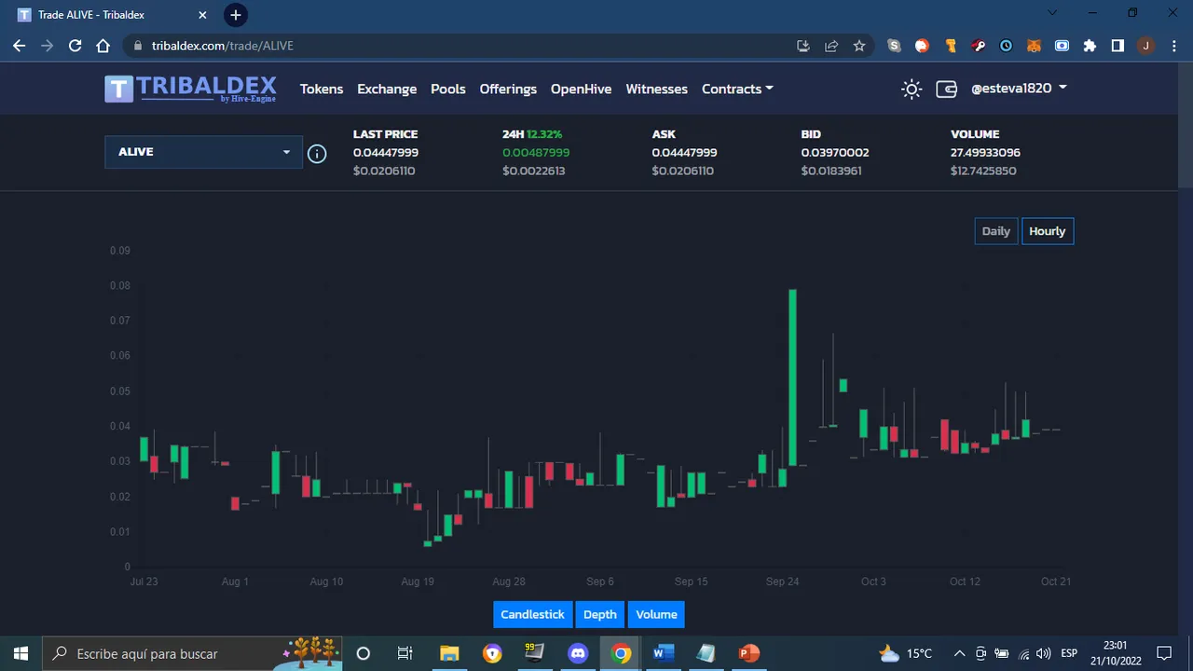Show the Depth chart

click(x=600, y=614)
